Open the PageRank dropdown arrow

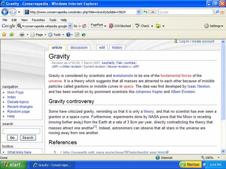[105, 26]
